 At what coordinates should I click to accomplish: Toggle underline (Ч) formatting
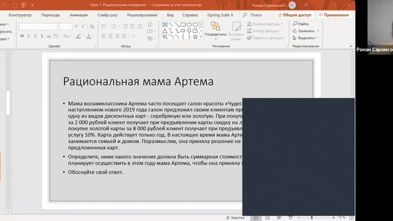click(x=36, y=36)
